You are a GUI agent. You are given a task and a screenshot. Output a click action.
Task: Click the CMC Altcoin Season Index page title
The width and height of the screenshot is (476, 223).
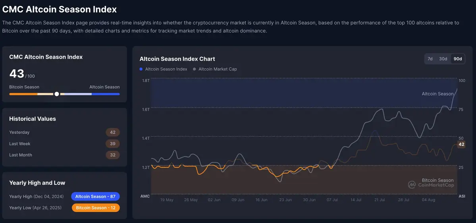pyautogui.click(x=60, y=10)
